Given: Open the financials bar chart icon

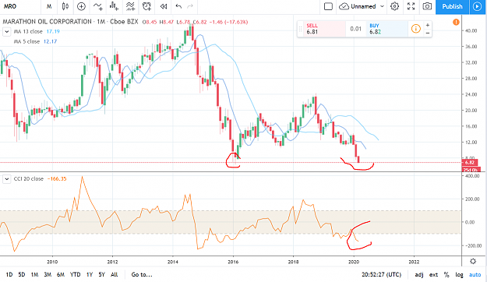Looking at the screenshot, I should coord(115,6).
